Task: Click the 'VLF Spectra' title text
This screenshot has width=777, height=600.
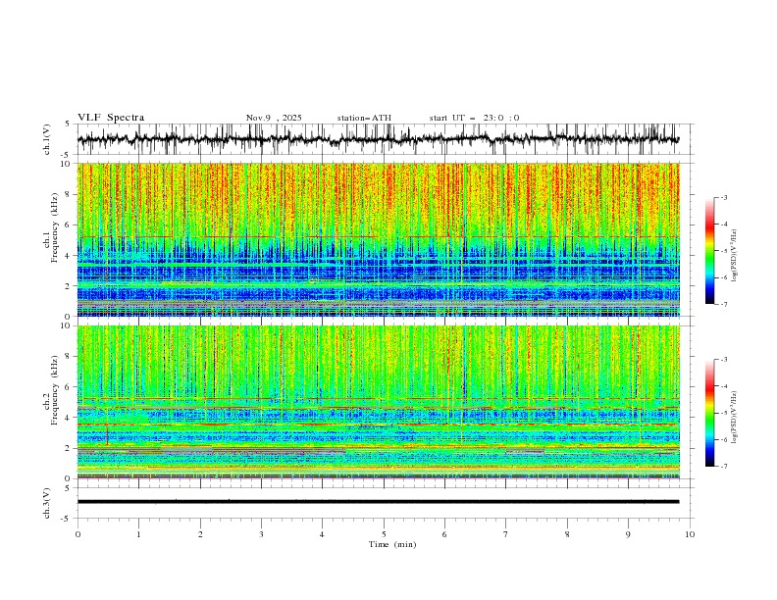Action: pyautogui.click(x=111, y=118)
